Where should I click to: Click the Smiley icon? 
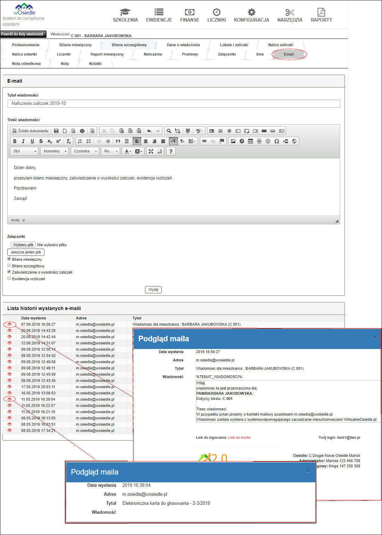point(268,141)
